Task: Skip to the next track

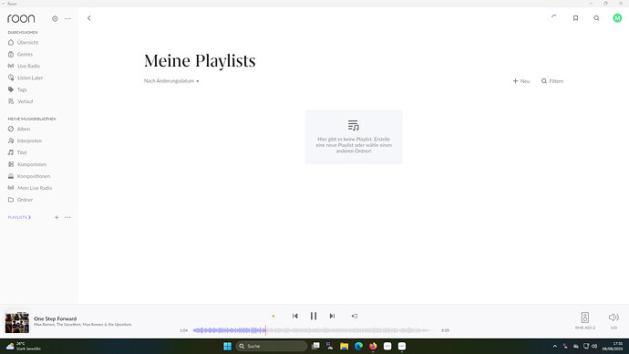Action: [332, 317]
